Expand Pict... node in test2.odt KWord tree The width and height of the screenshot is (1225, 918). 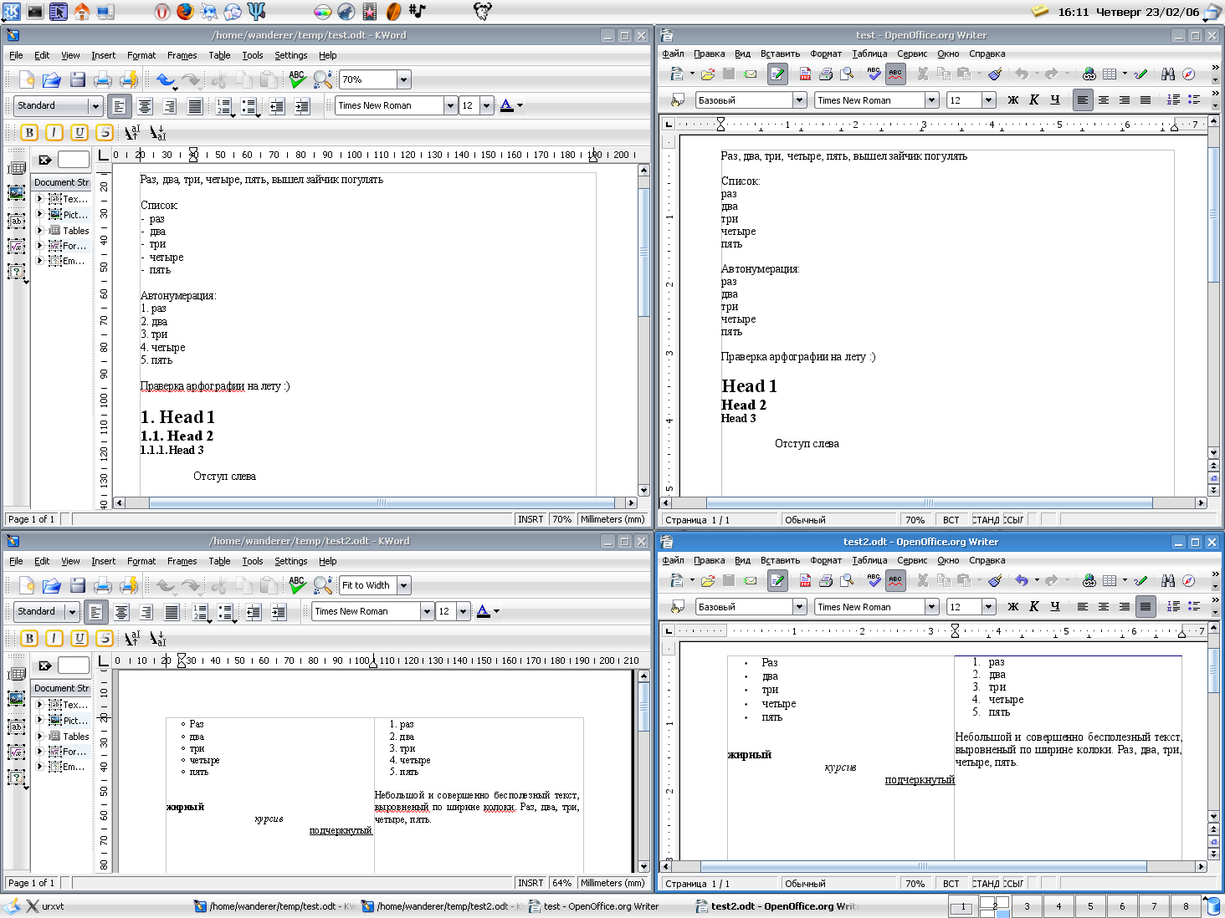(39, 720)
